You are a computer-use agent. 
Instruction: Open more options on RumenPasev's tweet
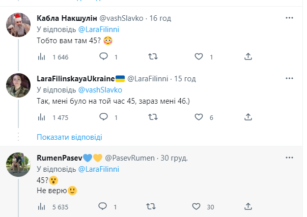tap(289, 158)
